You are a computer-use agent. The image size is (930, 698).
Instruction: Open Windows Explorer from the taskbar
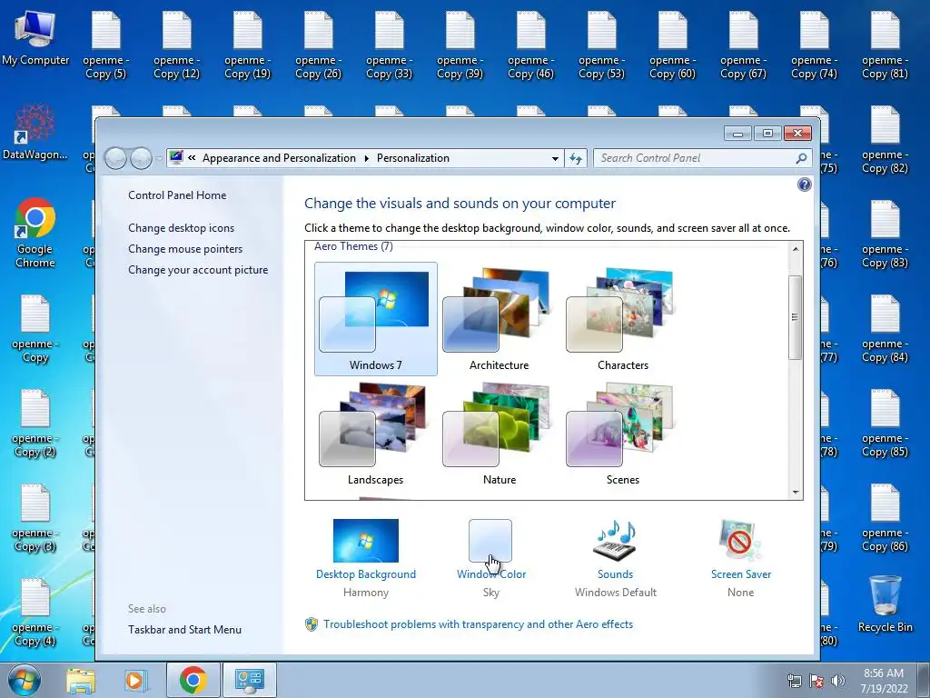click(x=81, y=680)
